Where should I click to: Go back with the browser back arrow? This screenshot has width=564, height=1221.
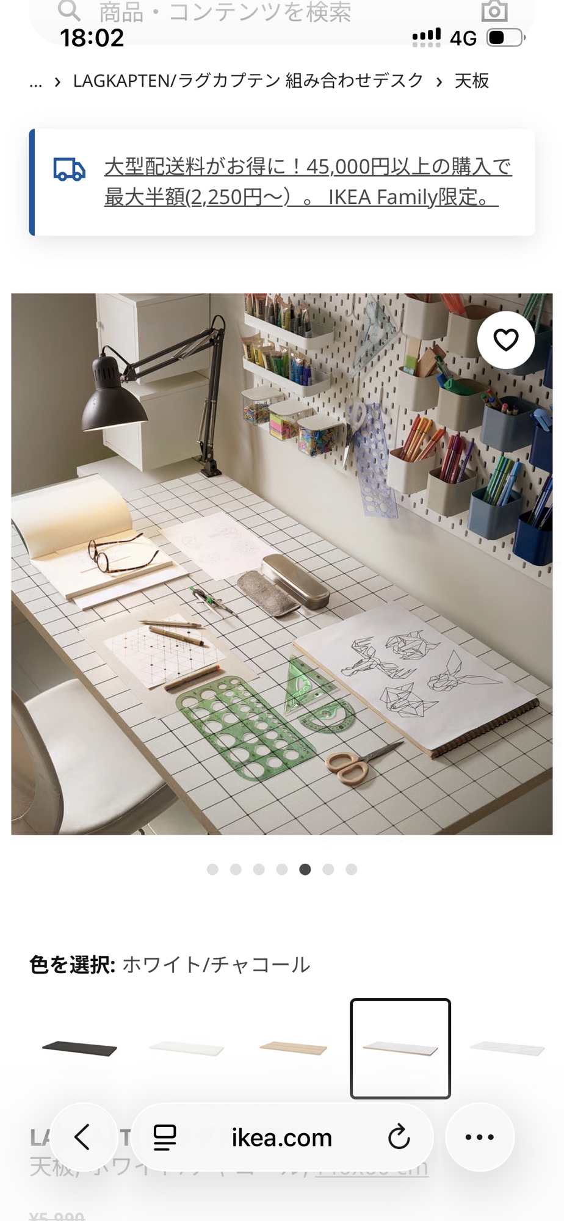pyautogui.click(x=84, y=1137)
